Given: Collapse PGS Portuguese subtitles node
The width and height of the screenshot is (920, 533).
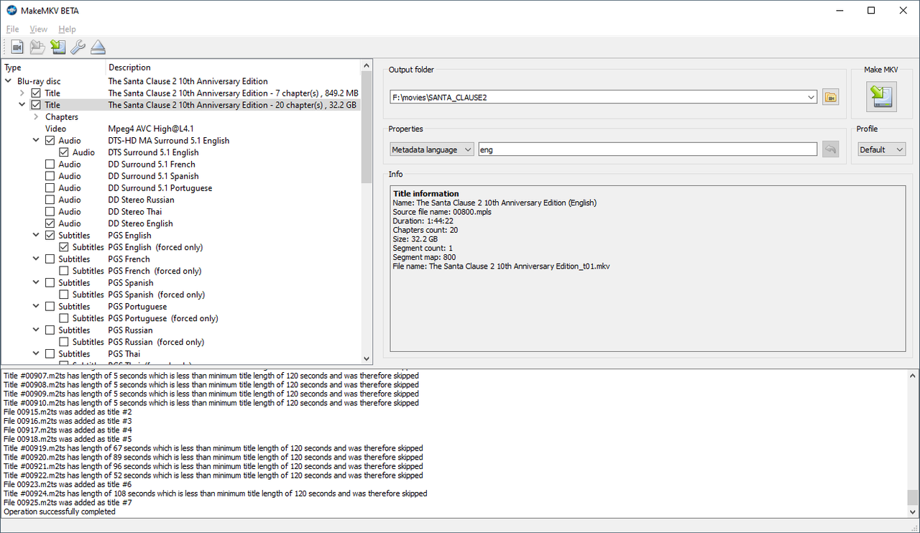Looking at the screenshot, I should pyautogui.click(x=36, y=307).
